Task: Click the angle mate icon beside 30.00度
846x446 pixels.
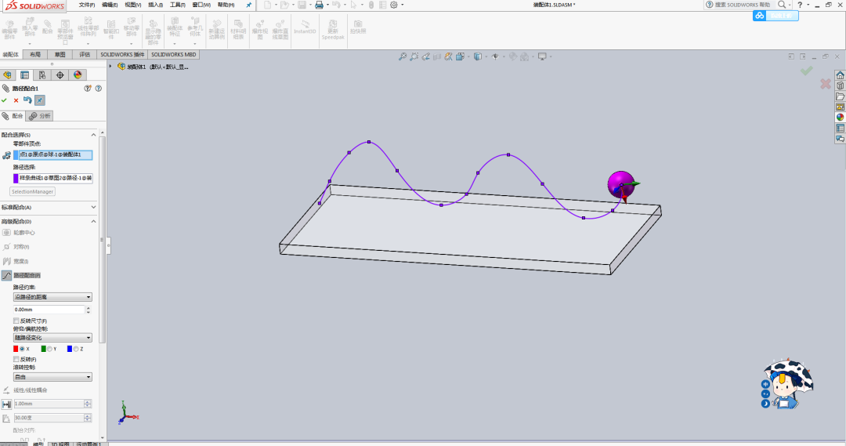Action: click(6, 418)
